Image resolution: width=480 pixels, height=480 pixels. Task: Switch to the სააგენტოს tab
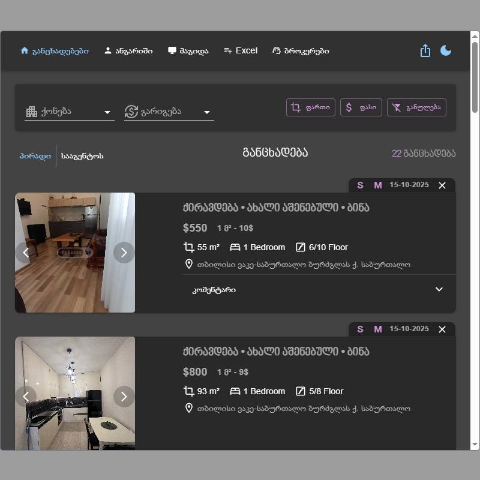(82, 156)
